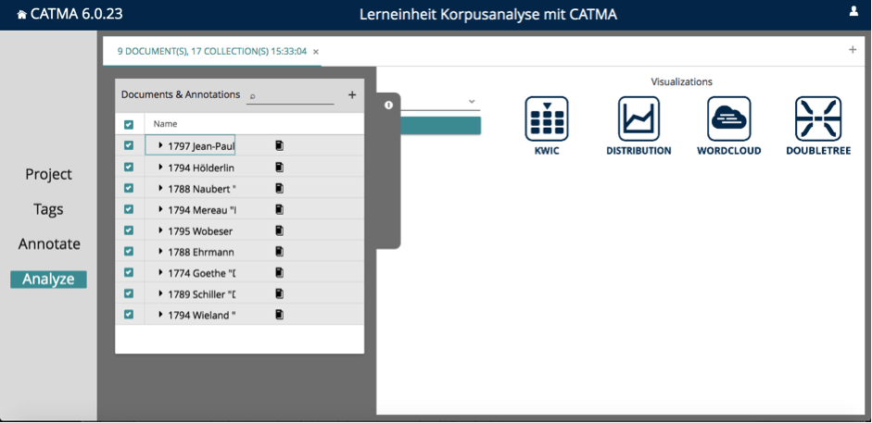Viewport: 872px width, 423px height.
Task: Expand the 1795 Wobeser tree row
Action: coord(160,230)
